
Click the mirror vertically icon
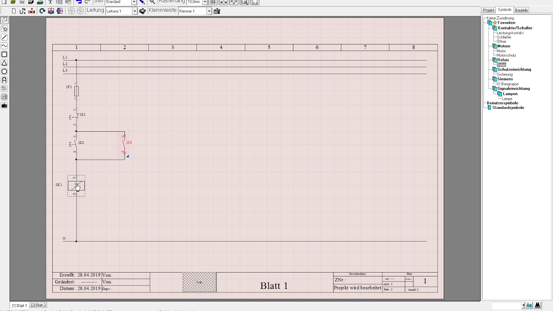(60, 11)
